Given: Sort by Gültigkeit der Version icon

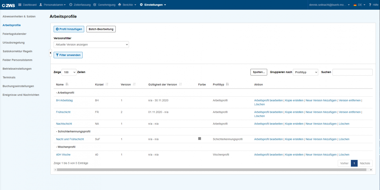Looking at the screenshot, I should (180, 84).
